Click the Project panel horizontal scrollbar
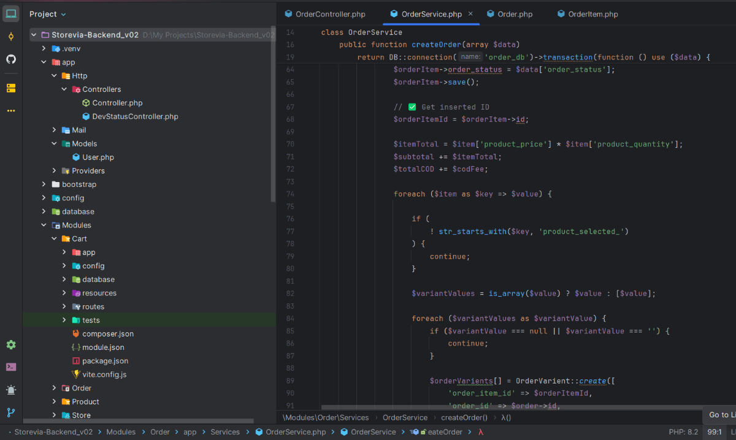736x440 pixels. tap(138, 421)
